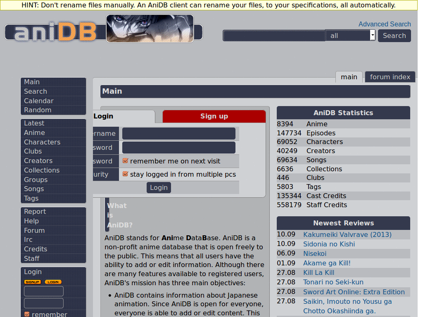The width and height of the screenshot is (423, 317).
Task: Open Collections in the sidebar menu
Action: point(53,170)
